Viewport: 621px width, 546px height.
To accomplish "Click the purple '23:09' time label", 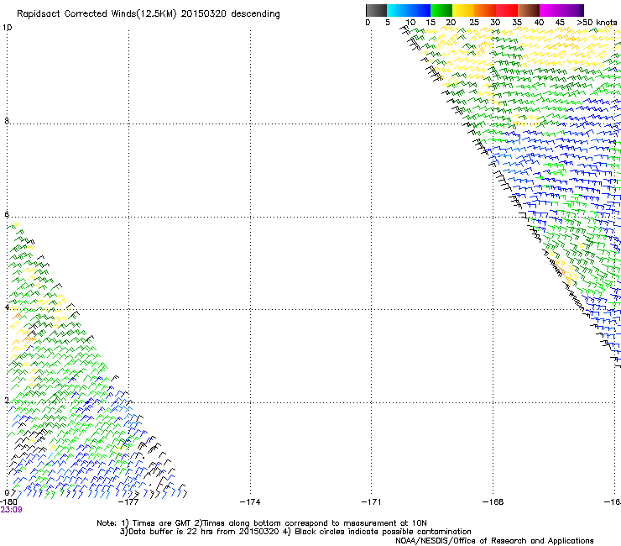I will 11,510.
